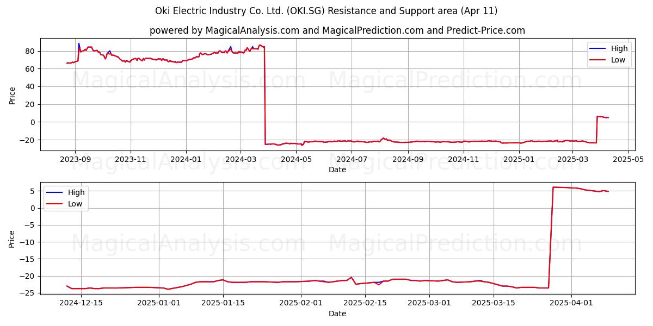
Task: Click the '2025-01' top chart x-axis label
Action: [x=519, y=159]
